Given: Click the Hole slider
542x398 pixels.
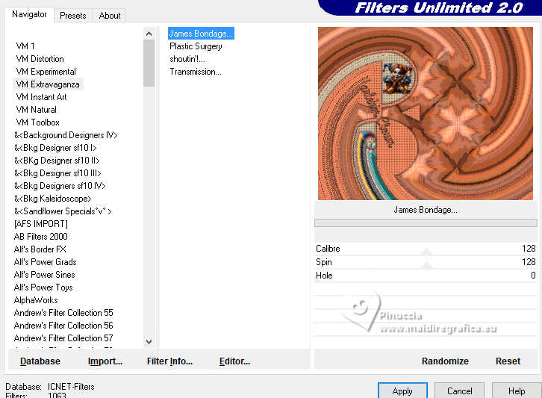Looking at the screenshot, I should tap(426, 276).
